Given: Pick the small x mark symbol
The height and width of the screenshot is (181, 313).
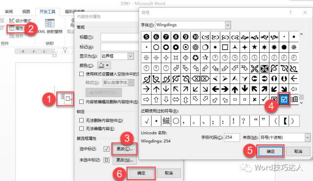Looking at the screenshot, I should 254,99.
